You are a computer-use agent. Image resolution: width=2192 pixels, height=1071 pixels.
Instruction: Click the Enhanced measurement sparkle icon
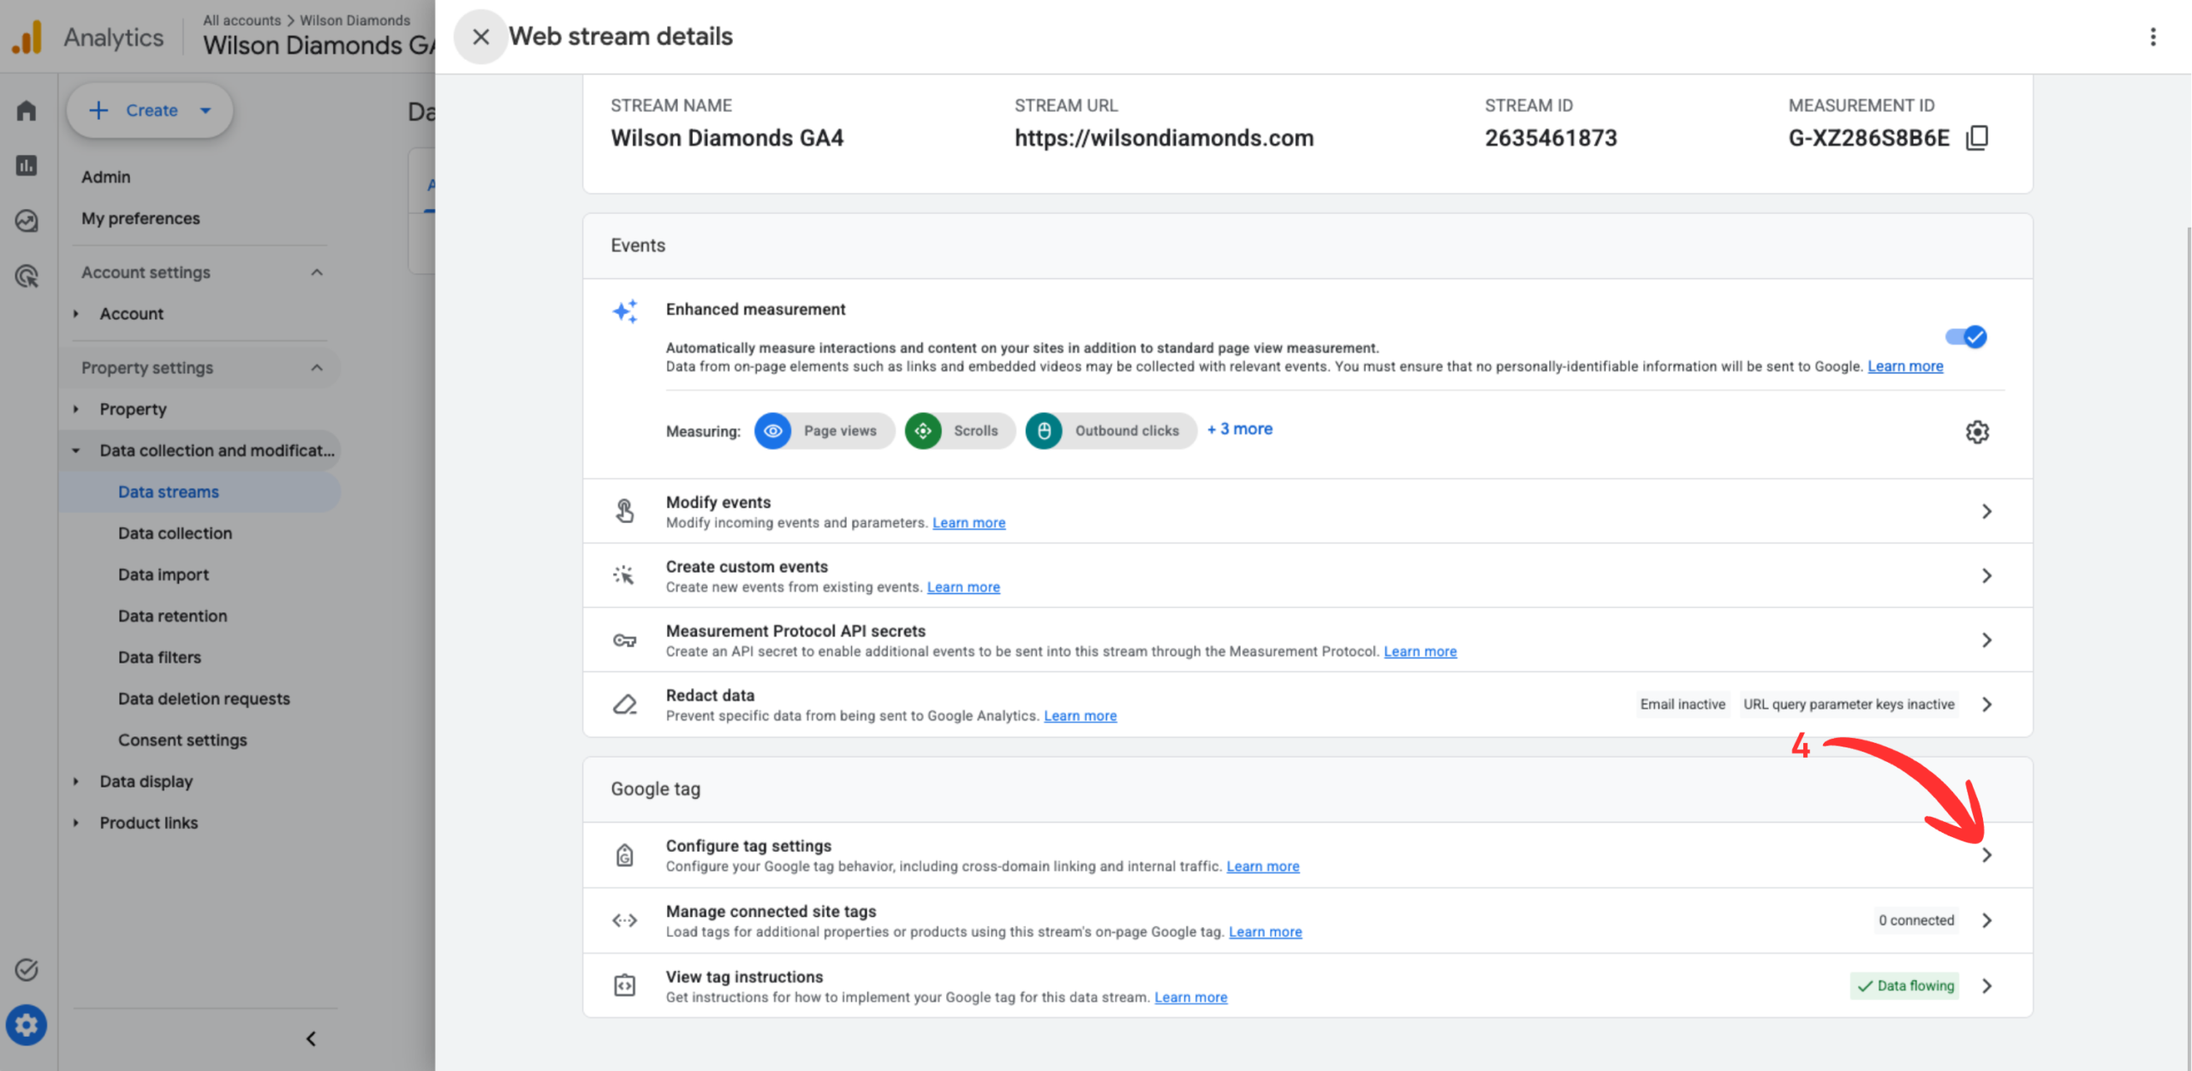(625, 311)
